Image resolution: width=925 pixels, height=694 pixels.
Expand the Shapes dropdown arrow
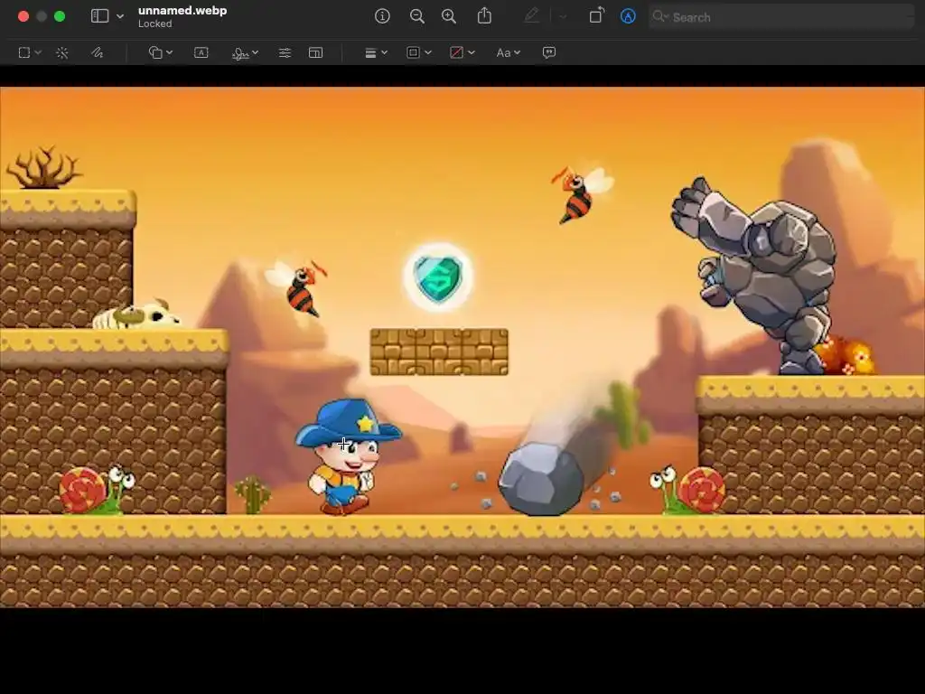coord(169,52)
